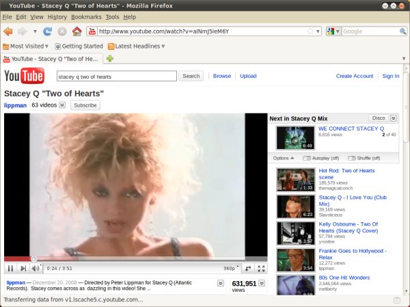Screen dimensions: 410x307
Task: Open the 360p quality selector
Action: [231, 268]
